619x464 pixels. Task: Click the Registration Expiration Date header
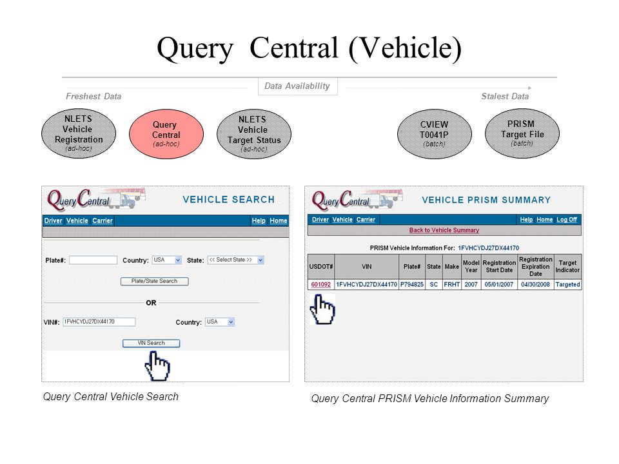(535, 267)
